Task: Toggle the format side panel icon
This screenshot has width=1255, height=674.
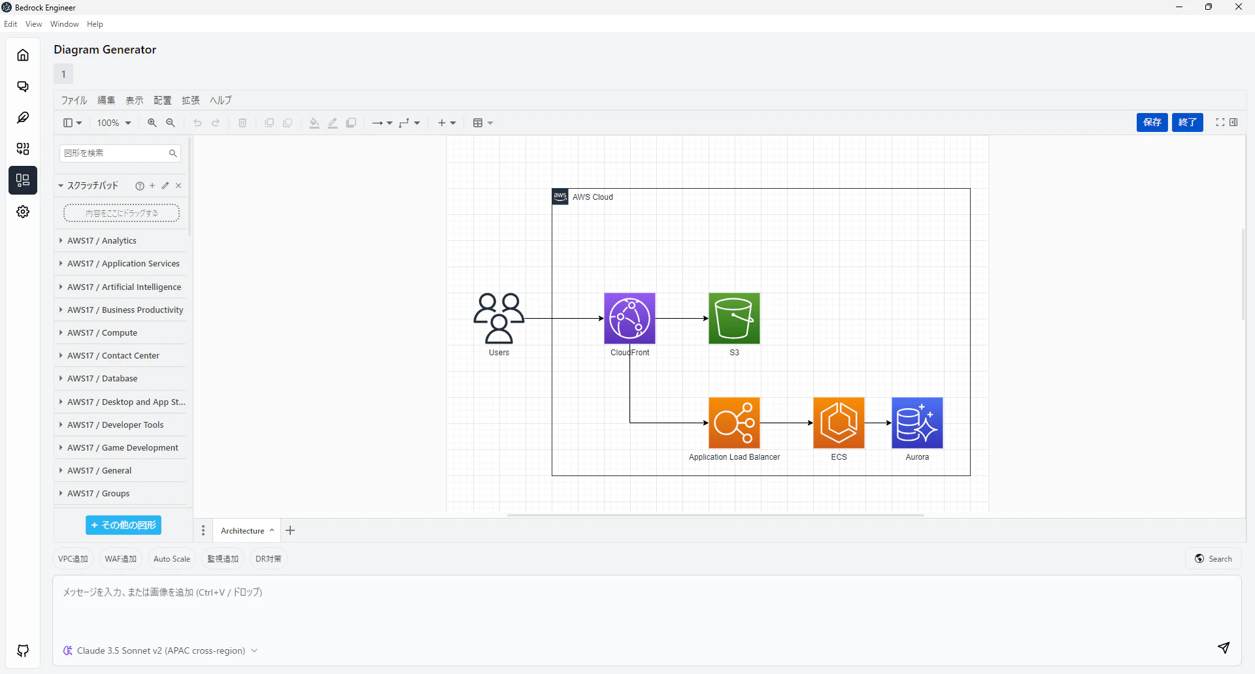Action: pos(1233,122)
